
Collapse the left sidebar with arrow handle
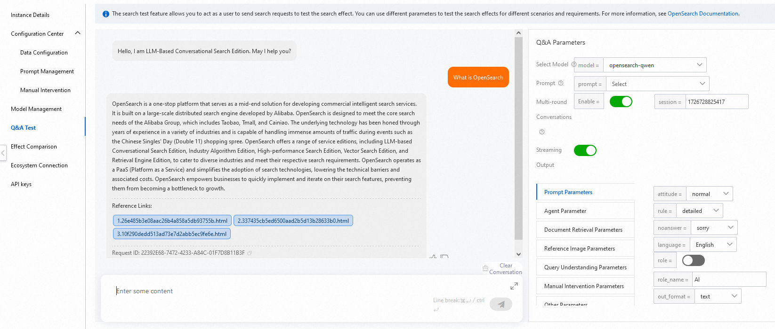tap(3, 153)
